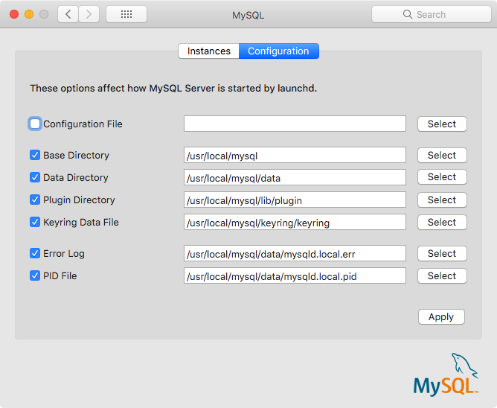Image resolution: width=497 pixels, height=408 pixels.
Task: Uncheck the PID File option
Action: (35, 275)
